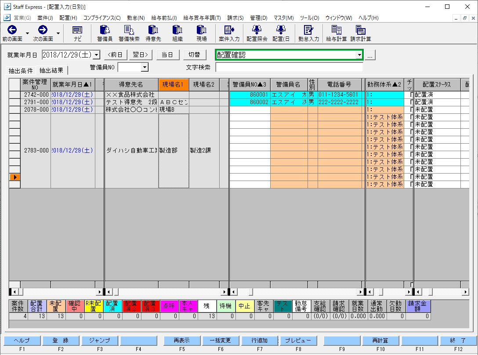Screen dimensions: 478x355
Task: Click the cyan 配置済 status swatch
Action: tap(112, 306)
